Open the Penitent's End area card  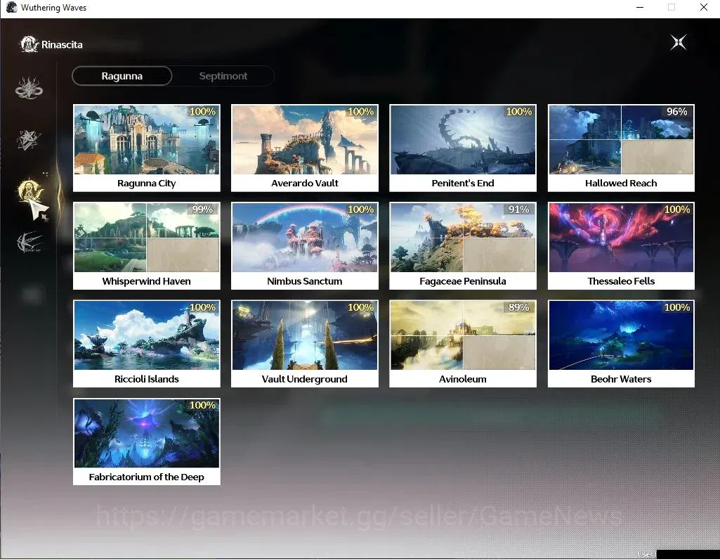point(463,148)
